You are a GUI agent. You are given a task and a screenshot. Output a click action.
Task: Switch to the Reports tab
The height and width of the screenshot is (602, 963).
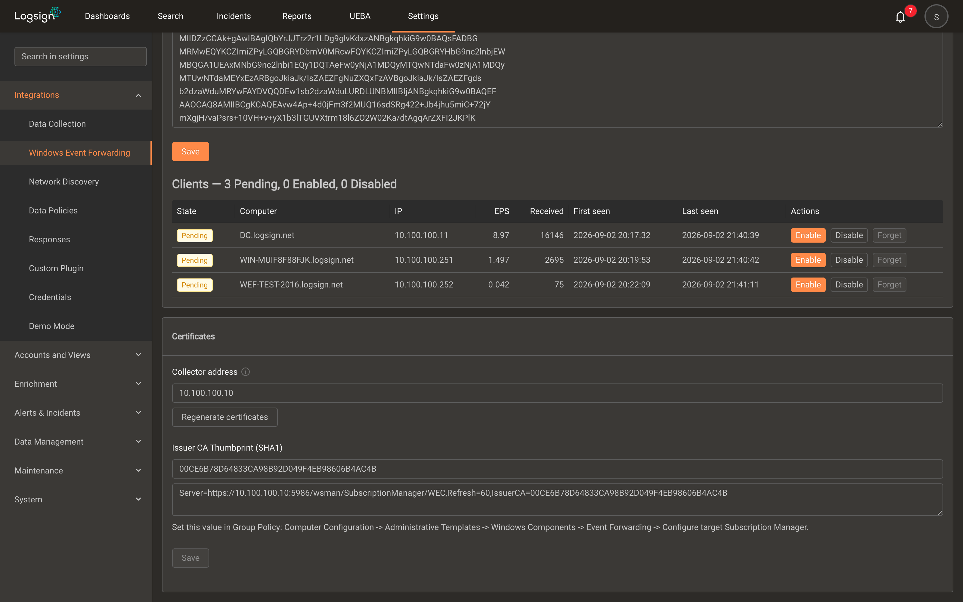[x=297, y=16]
